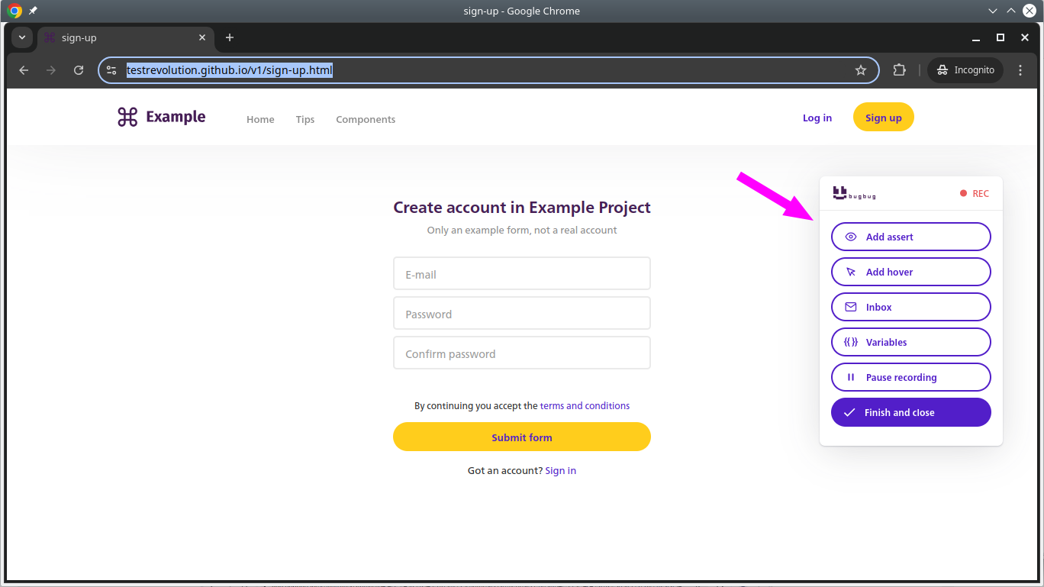The height and width of the screenshot is (587, 1044).
Task: Click into the E-mail field
Action: tap(521, 274)
